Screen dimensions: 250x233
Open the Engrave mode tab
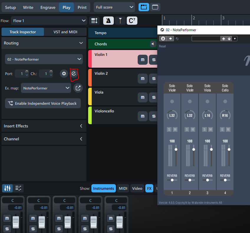(48, 7)
